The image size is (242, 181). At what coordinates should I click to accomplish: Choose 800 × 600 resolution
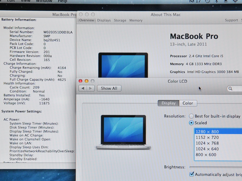218,155
